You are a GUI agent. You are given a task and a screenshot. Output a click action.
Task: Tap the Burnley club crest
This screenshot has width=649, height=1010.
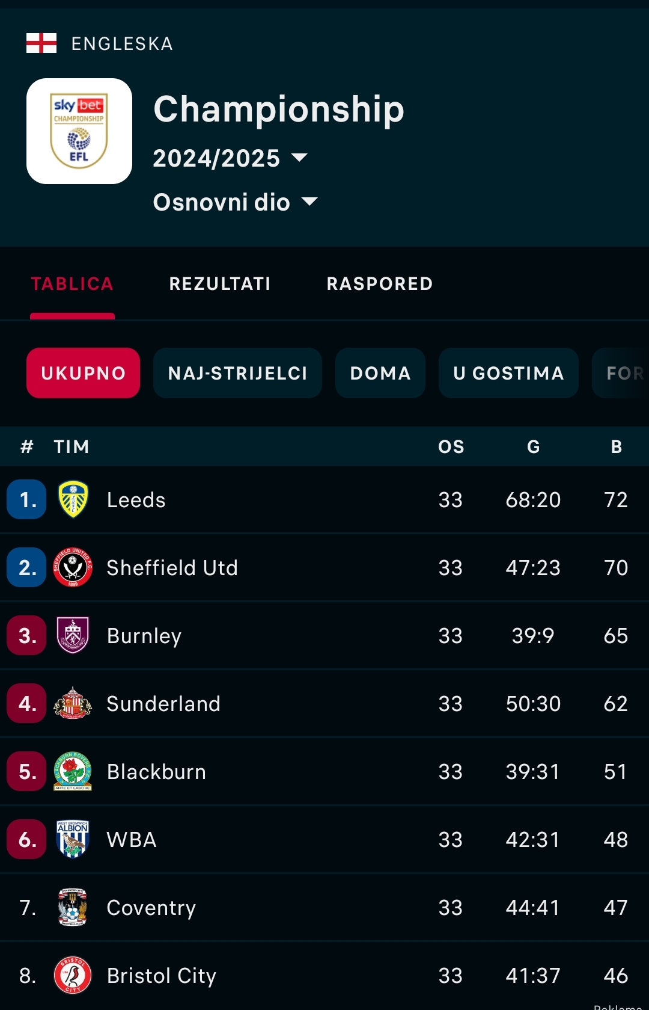73,636
